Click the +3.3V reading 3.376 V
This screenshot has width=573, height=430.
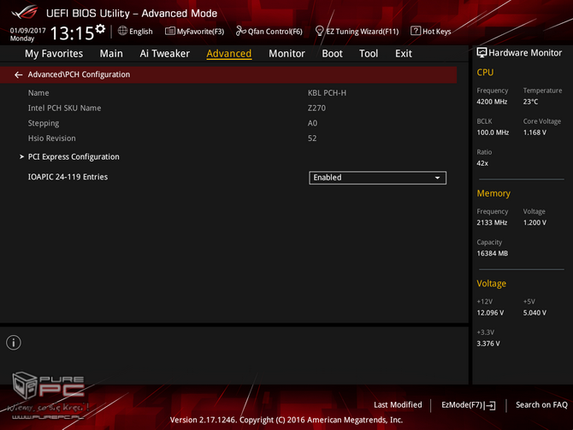point(488,344)
